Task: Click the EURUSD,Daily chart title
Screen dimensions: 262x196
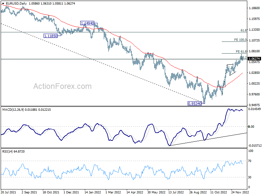Action: [16, 4]
